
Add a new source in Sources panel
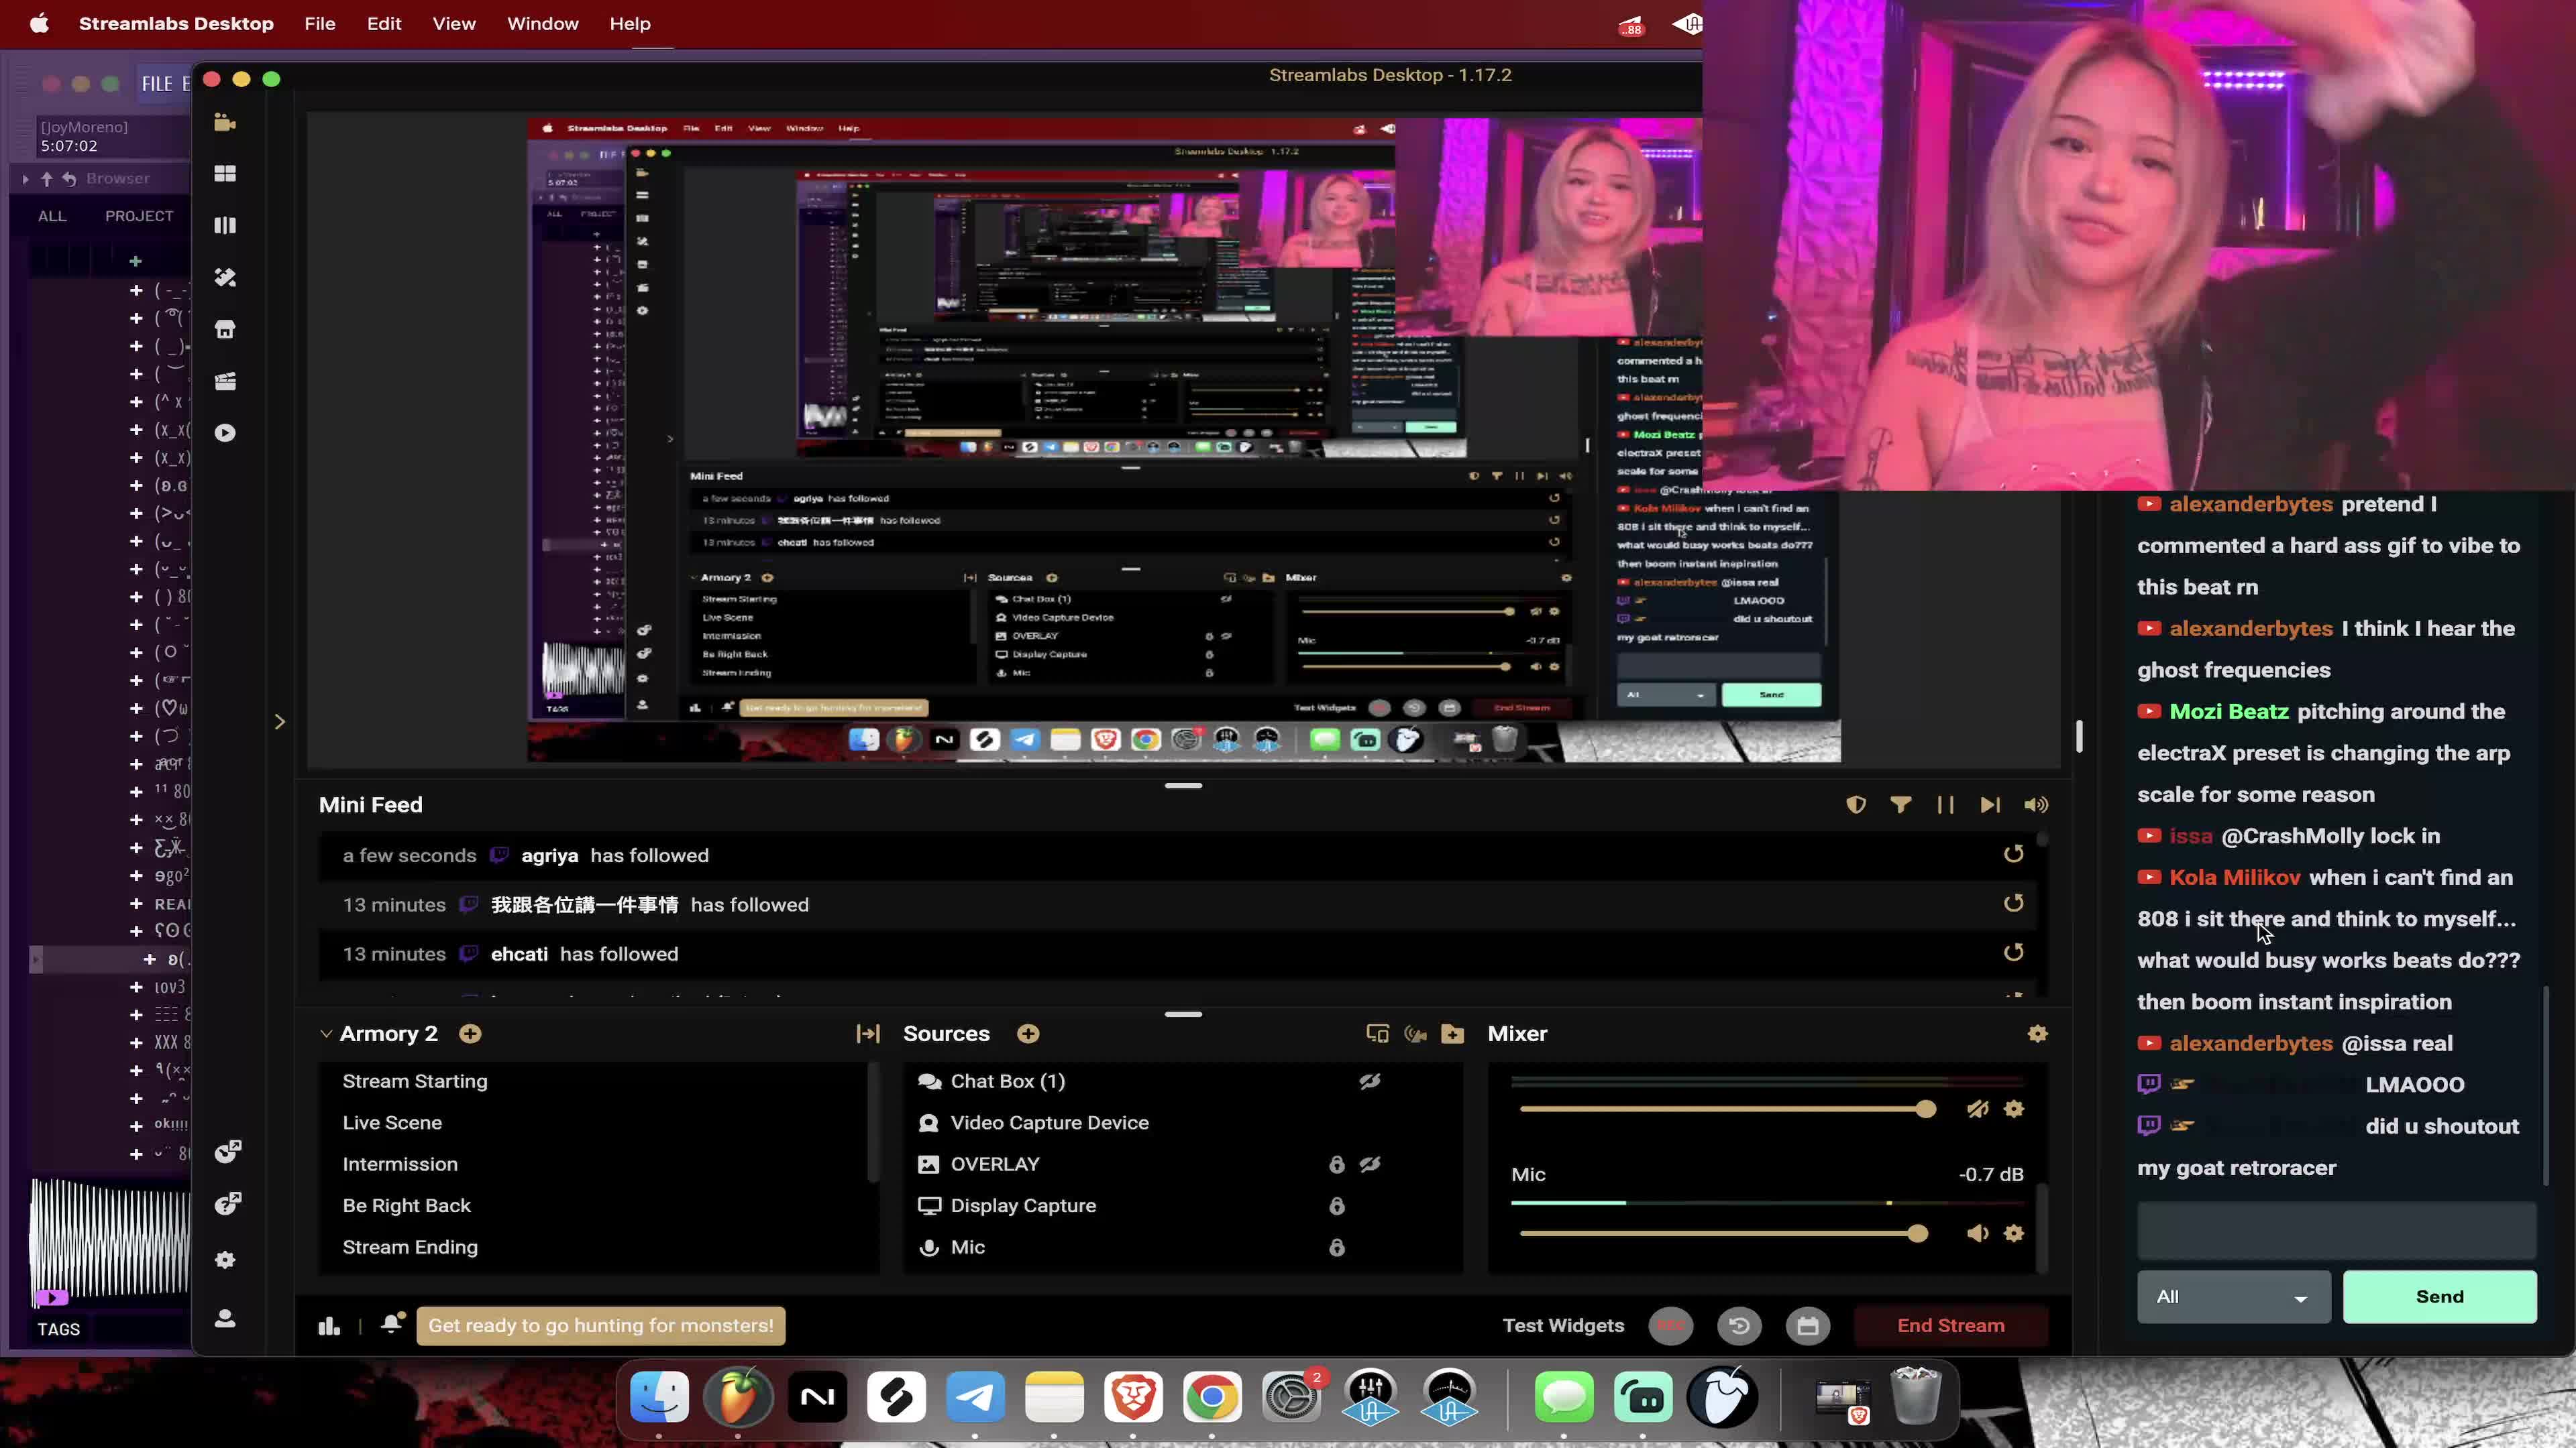[1028, 1033]
